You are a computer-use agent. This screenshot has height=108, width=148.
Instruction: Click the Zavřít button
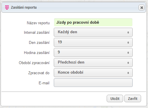click(x=133, y=98)
